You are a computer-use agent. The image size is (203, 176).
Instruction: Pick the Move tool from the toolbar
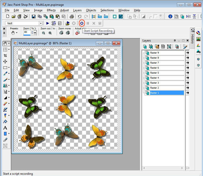tap(5, 62)
